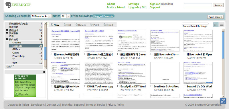
Task: Click in the search input field
Action: [x=198, y=5]
